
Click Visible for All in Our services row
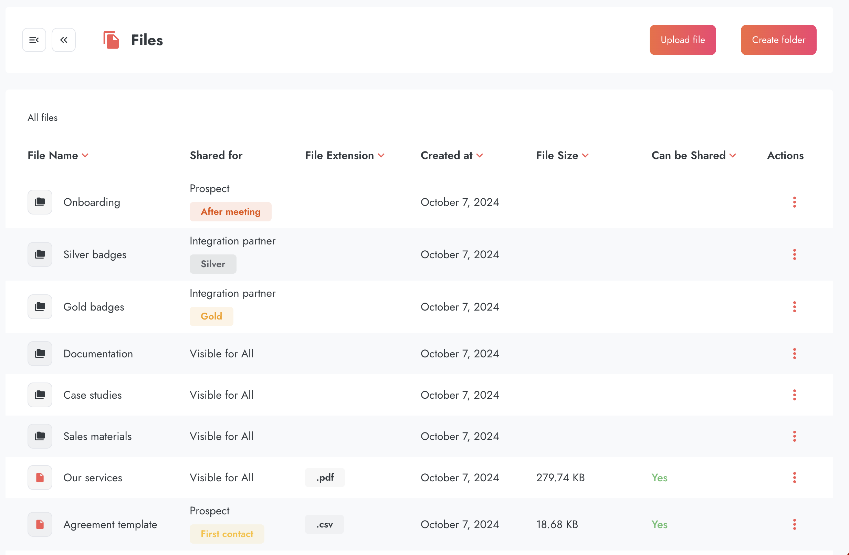pos(221,478)
